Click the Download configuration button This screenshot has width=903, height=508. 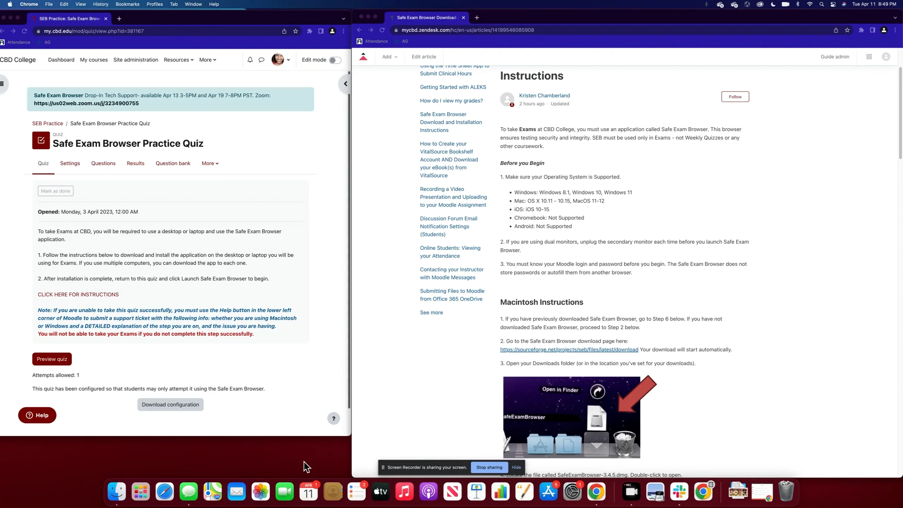point(170,404)
